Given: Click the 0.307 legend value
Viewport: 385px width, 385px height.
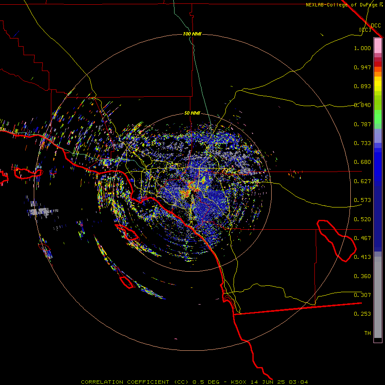Looking at the screenshot, I should click(x=362, y=295).
